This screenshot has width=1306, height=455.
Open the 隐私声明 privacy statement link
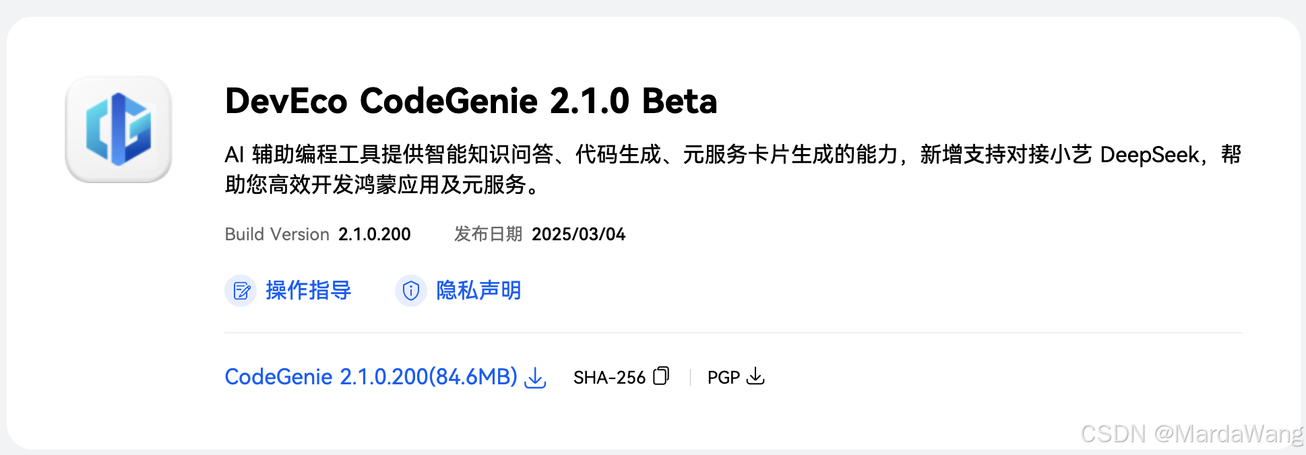point(478,291)
